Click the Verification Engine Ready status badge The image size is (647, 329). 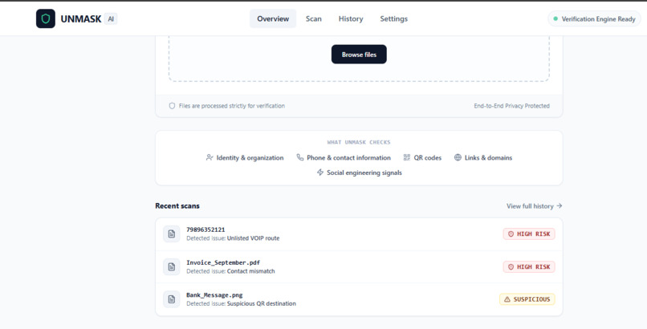(594, 19)
